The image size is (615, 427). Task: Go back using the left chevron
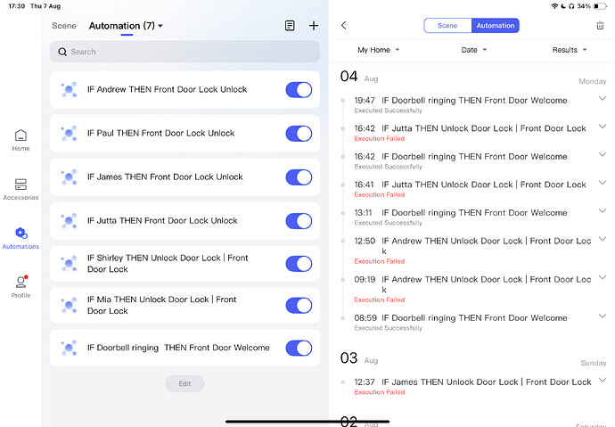coord(344,26)
